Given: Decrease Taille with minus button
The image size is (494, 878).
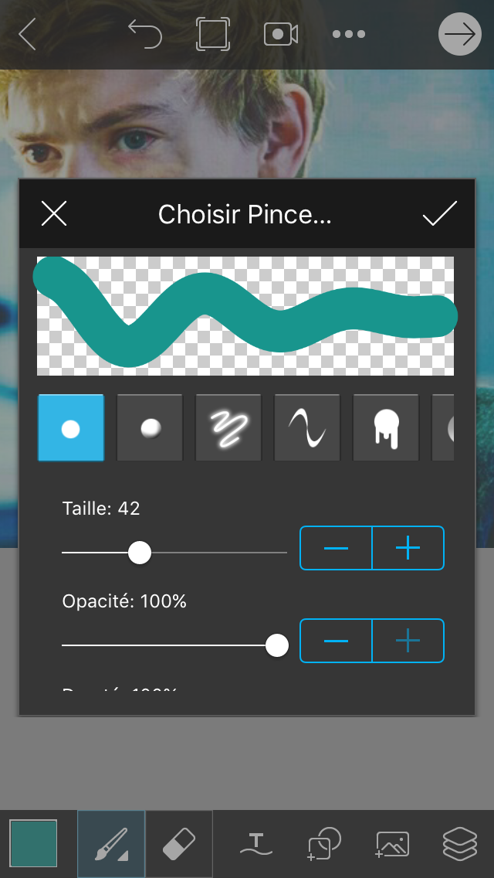Looking at the screenshot, I should coord(336,548).
